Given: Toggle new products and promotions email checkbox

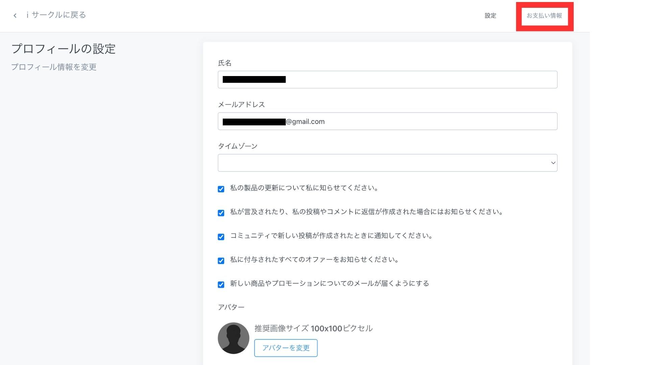Looking at the screenshot, I should point(221,285).
